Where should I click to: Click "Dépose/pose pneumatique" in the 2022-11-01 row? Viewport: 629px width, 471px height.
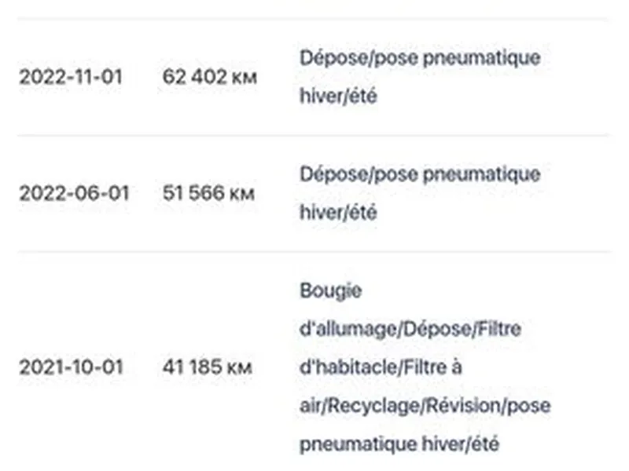[x=420, y=58]
